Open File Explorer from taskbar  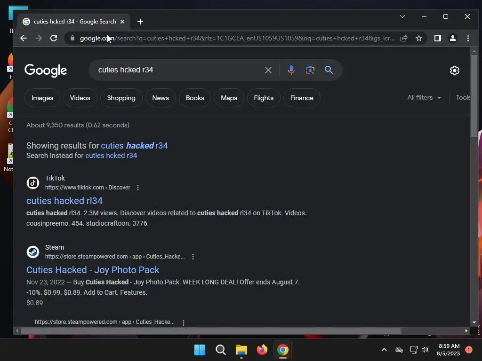click(241, 350)
